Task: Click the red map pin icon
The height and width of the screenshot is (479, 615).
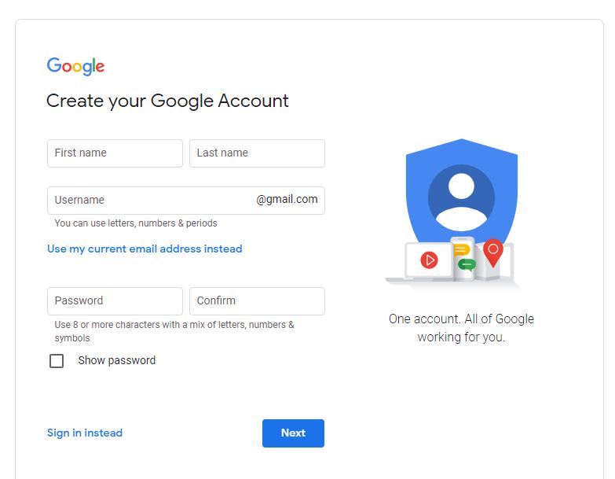Action: (x=492, y=252)
